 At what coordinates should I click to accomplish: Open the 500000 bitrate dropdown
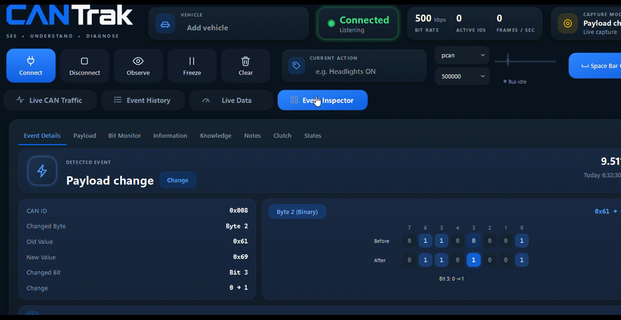coord(462,76)
